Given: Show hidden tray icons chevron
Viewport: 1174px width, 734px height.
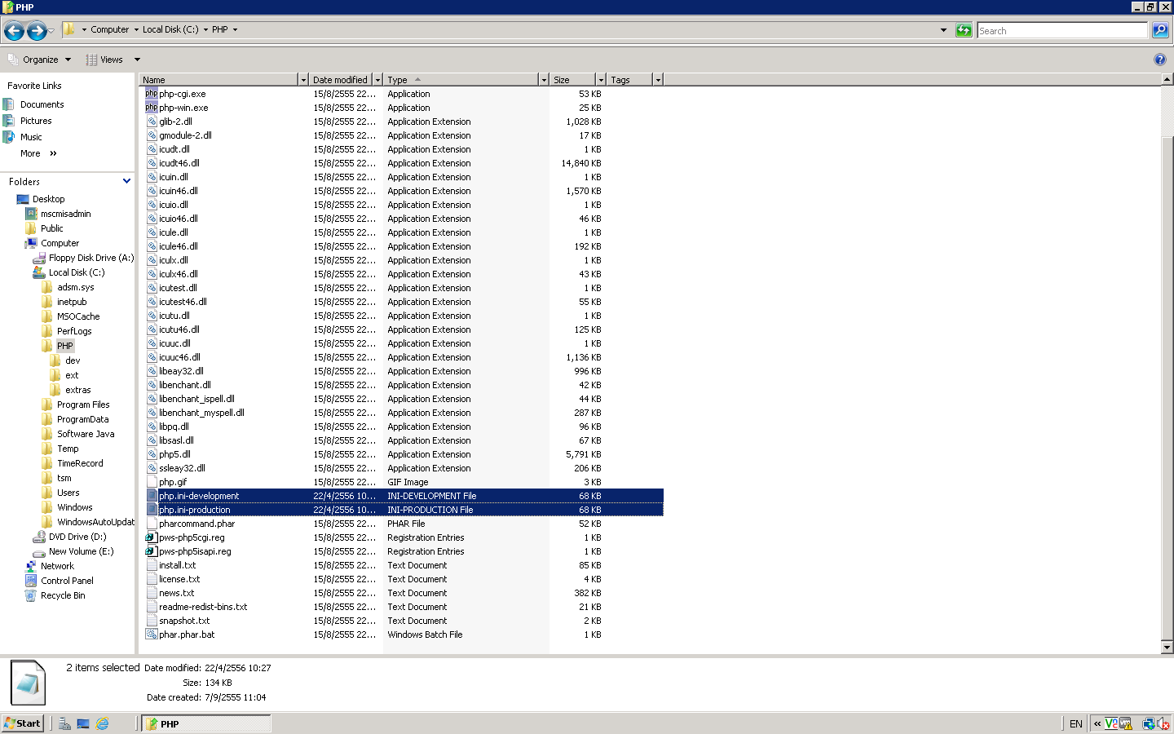Looking at the screenshot, I should pos(1097,723).
